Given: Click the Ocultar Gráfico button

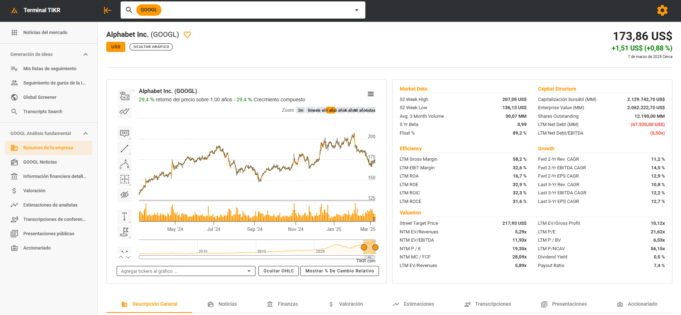Looking at the screenshot, I should (151, 47).
